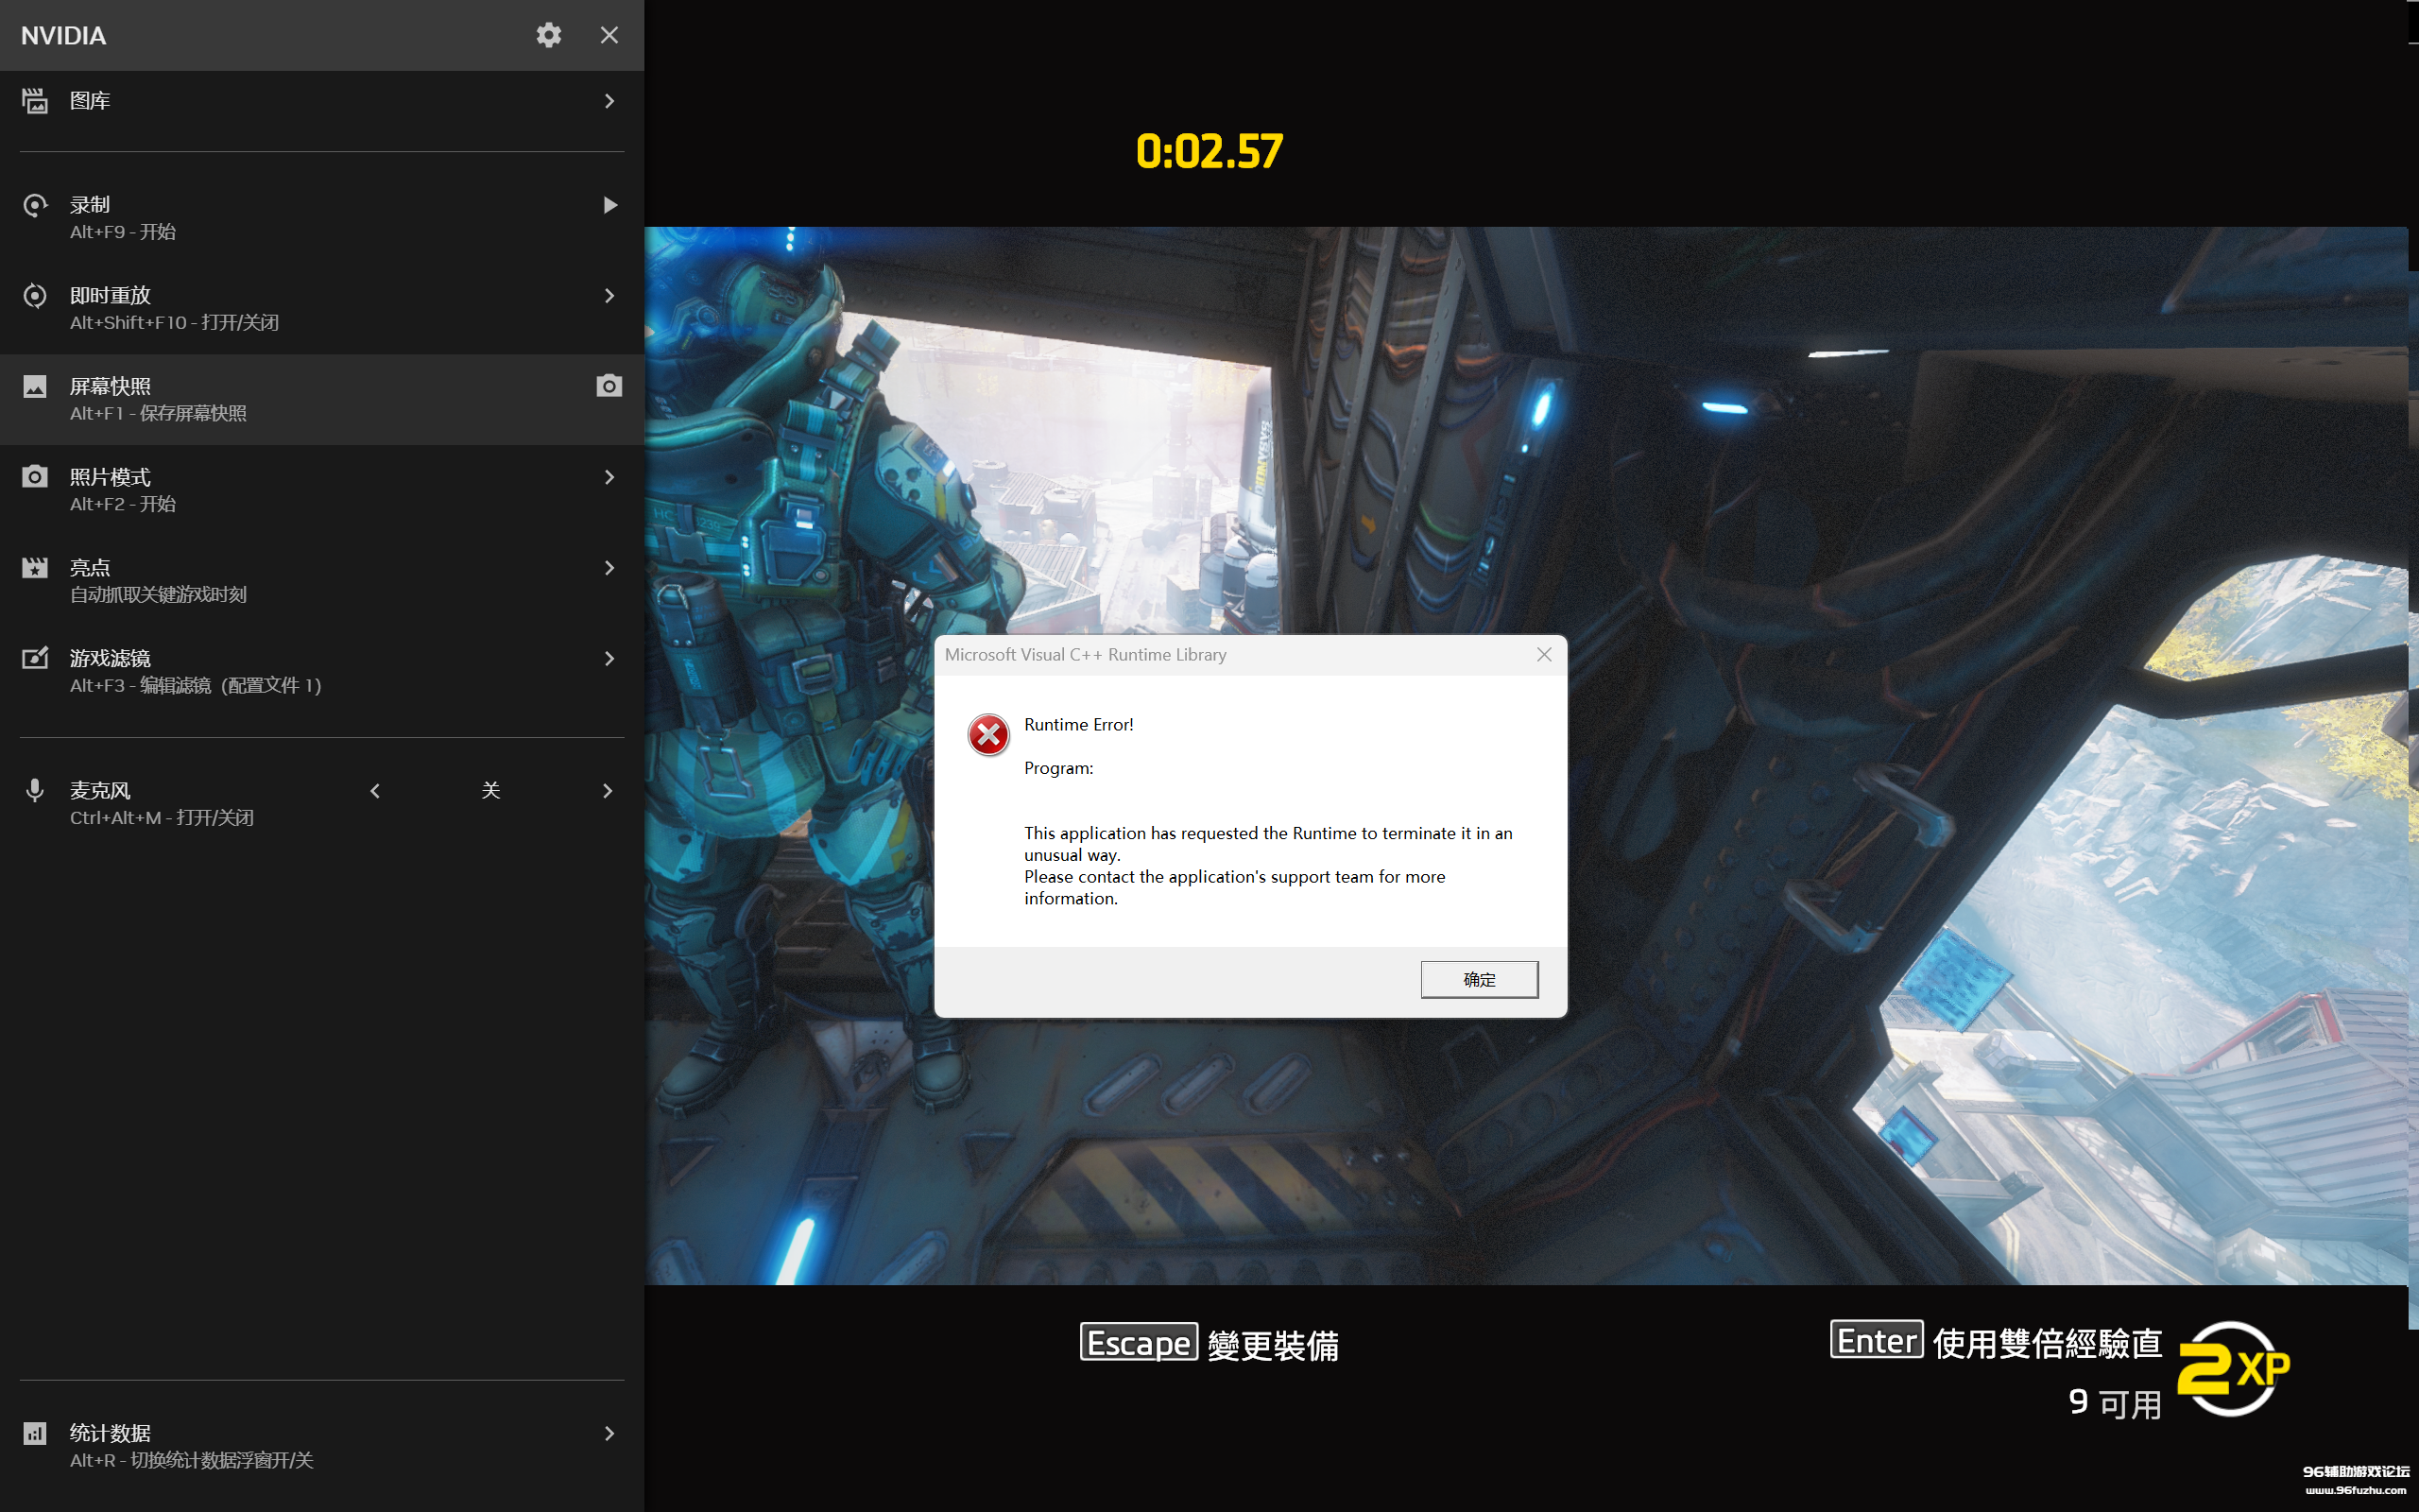The width and height of the screenshot is (2419, 1512).
Task: Click the 麦克风 microphone icon
Action: 35,790
